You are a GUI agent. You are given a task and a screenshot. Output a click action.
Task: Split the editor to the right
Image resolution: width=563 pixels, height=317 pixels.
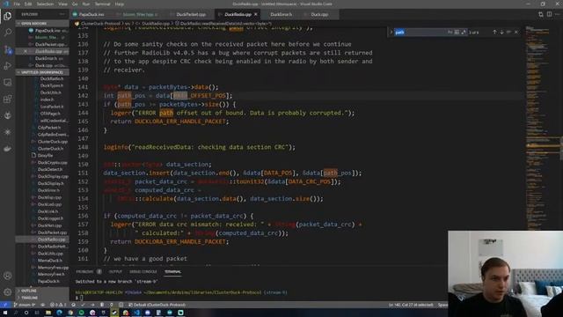[549, 14]
